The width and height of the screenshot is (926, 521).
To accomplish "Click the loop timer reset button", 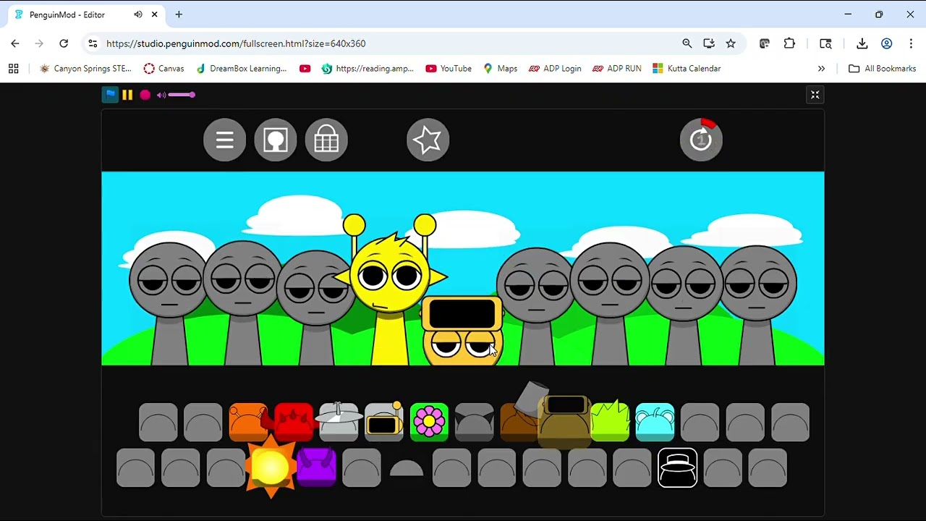I will tap(701, 140).
